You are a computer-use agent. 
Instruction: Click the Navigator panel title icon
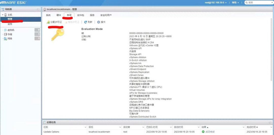pyautogui.click(x=3, y=9)
